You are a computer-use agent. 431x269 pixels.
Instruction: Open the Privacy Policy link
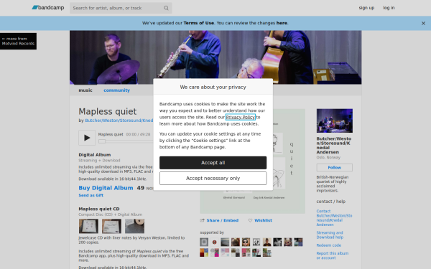[x=241, y=117]
